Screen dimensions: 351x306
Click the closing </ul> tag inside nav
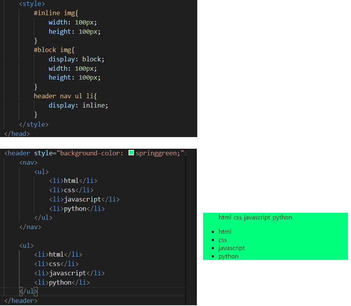coord(43,217)
